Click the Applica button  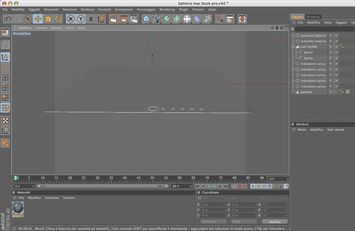click(x=275, y=222)
